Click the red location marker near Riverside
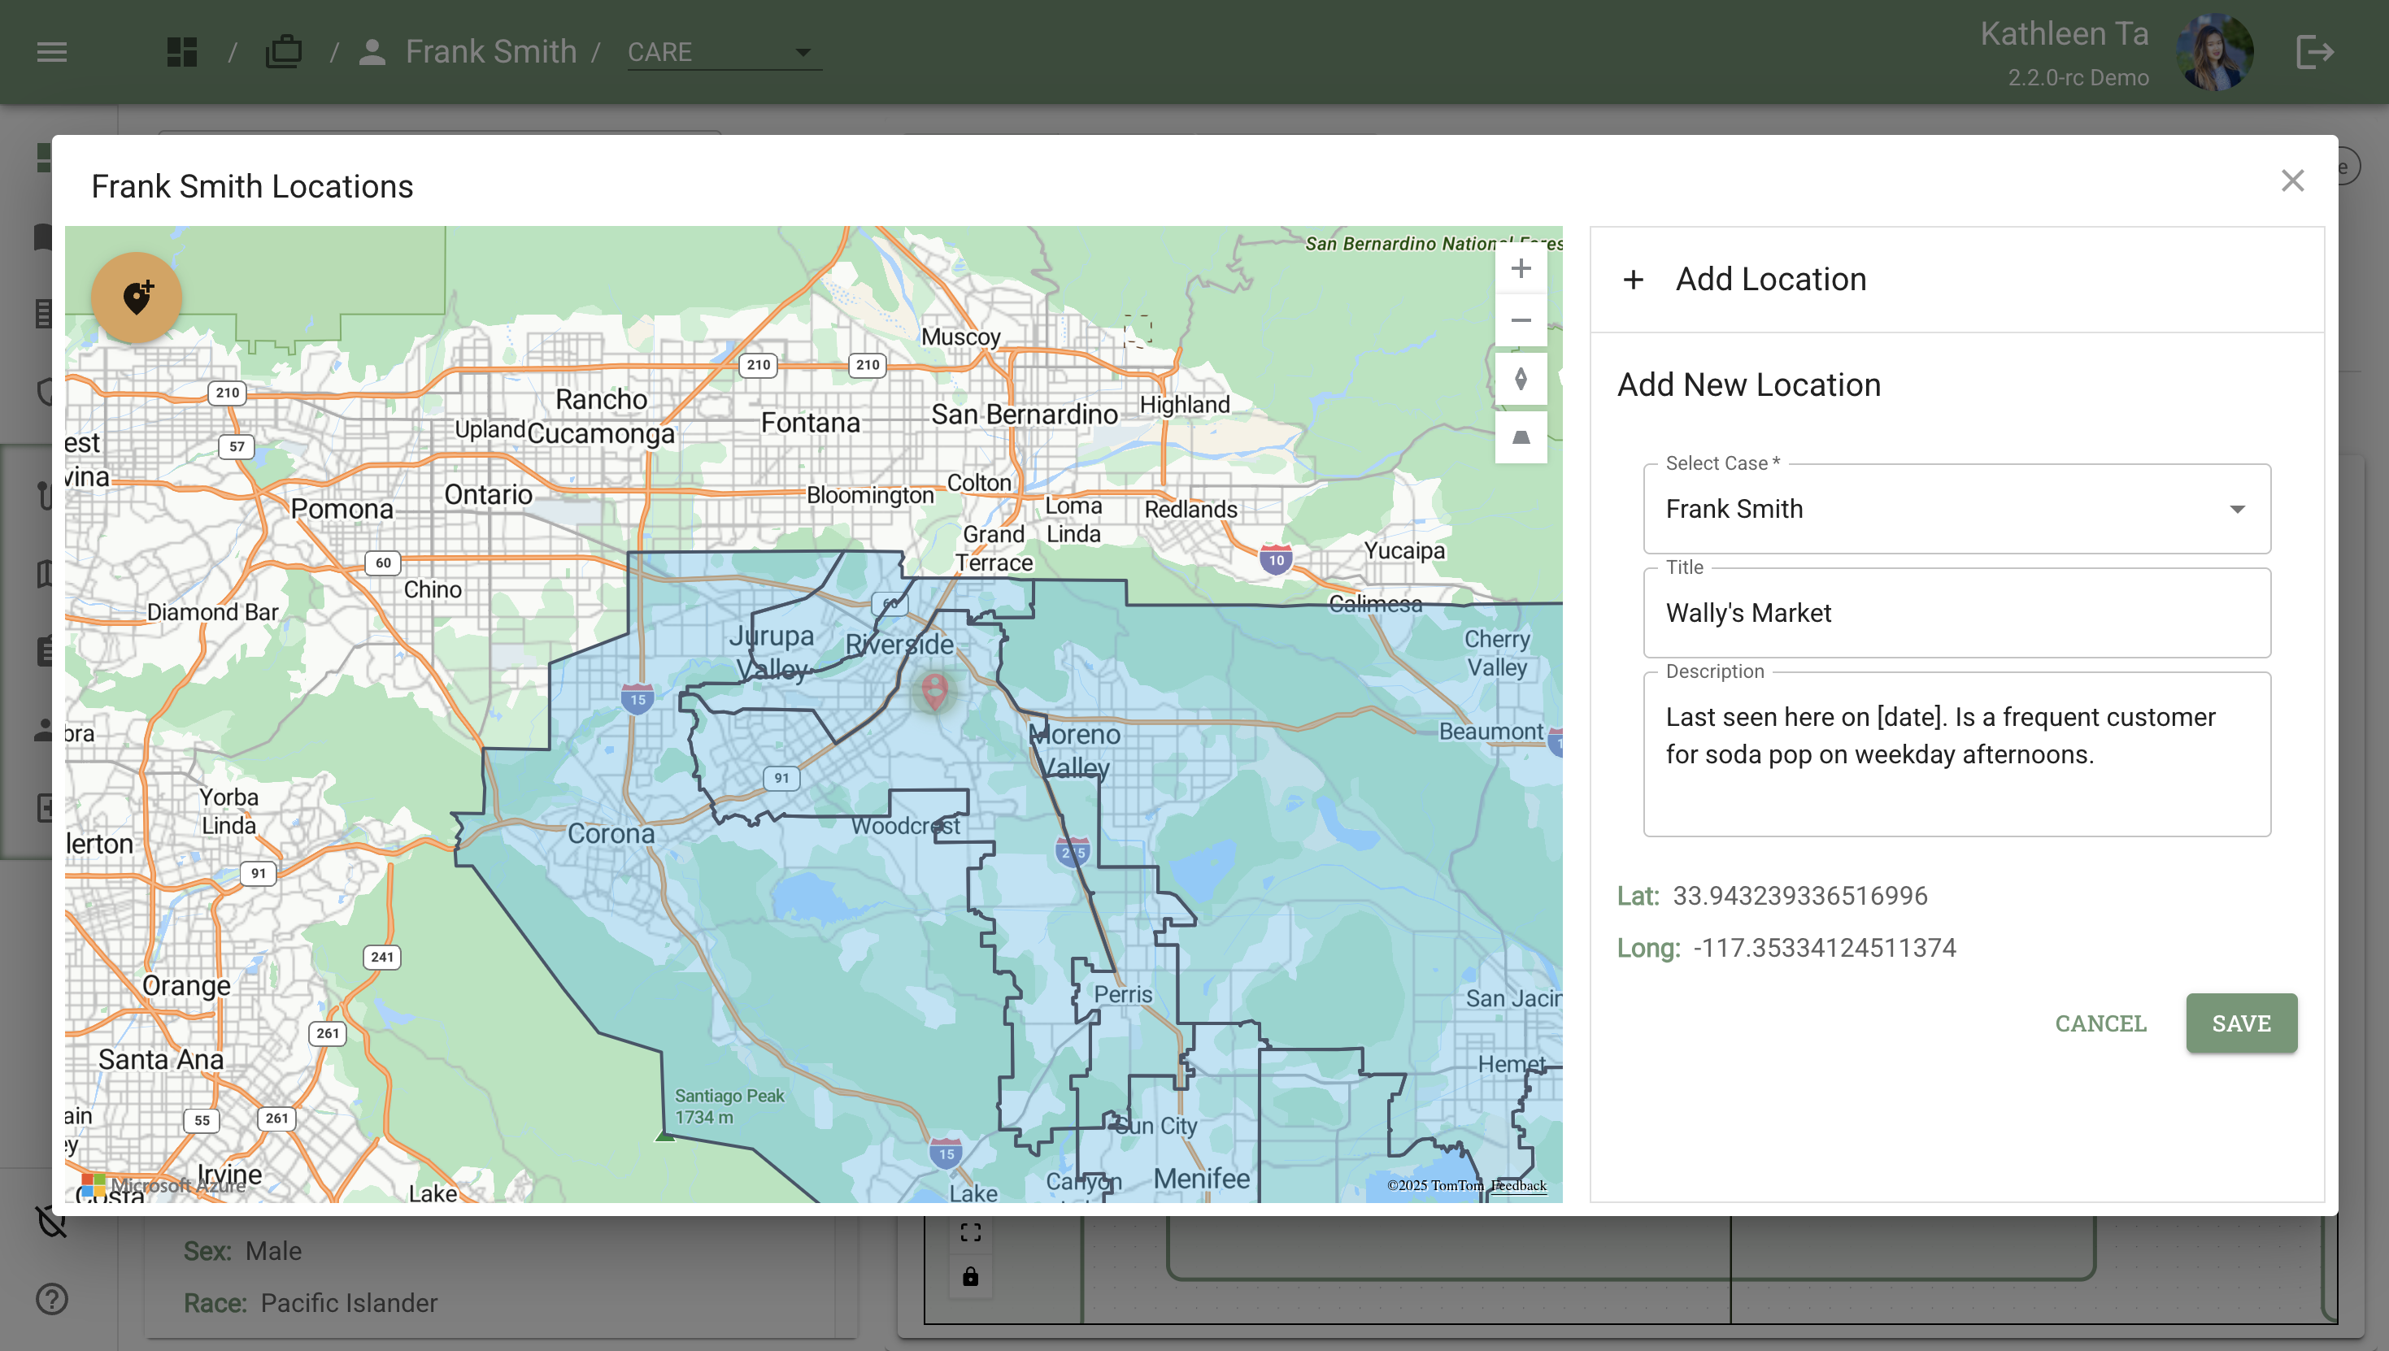This screenshot has width=2389, height=1351. point(933,689)
